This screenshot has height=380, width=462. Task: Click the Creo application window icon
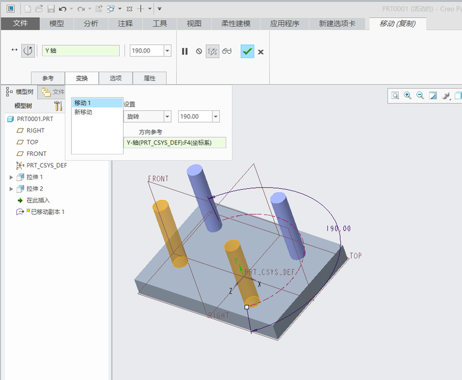(11, 9)
